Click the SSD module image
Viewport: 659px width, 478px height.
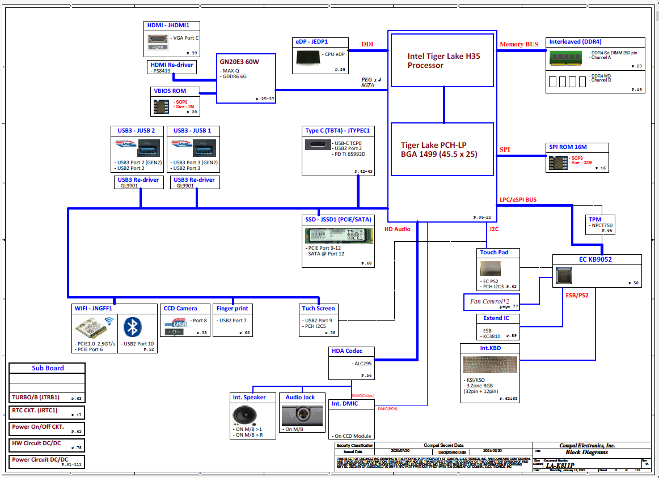pyautogui.click(x=339, y=236)
